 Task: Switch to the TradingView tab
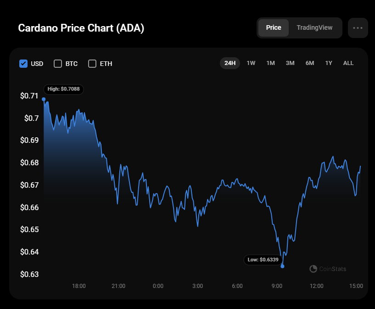[x=314, y=28]
